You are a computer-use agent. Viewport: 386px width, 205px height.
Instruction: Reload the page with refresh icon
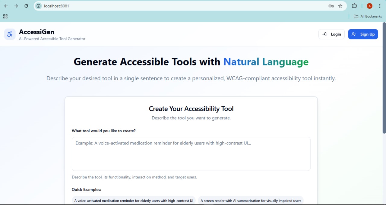coord(26,6)
